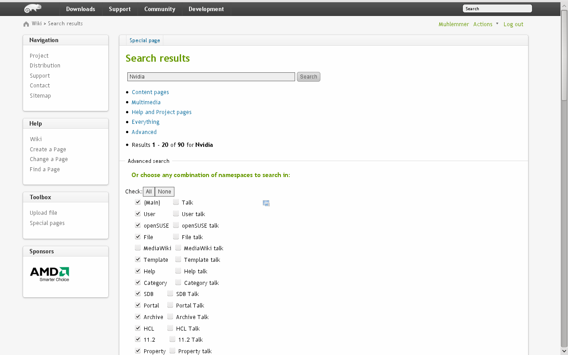The image size is (568, 355).
Task: Check the Talk namespace checkbox
Action: tap(176, 202)
